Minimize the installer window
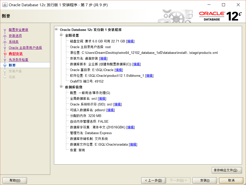The height and width of the screenshot is (185, 246). tap(209, 5)
